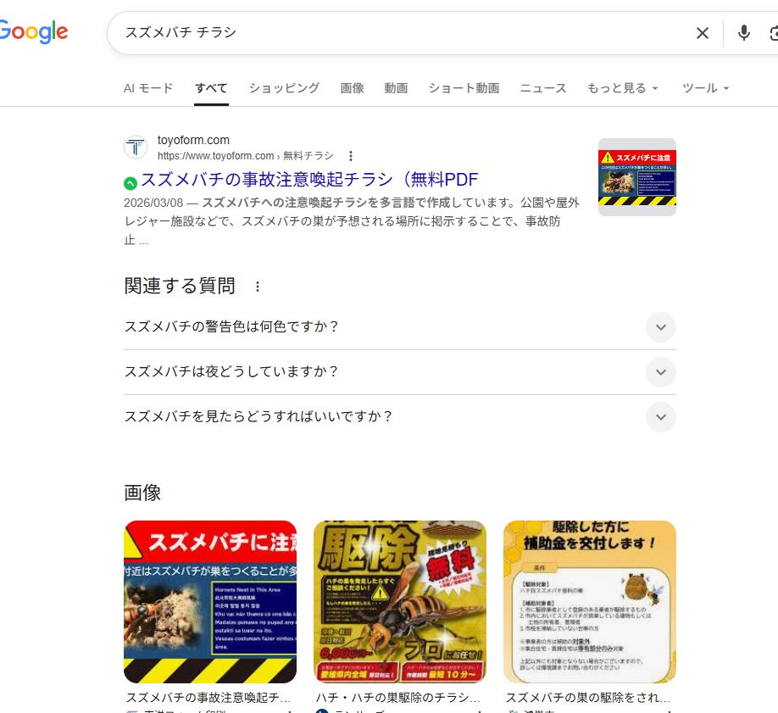Switch to the 画像 tab

point(352,88)
